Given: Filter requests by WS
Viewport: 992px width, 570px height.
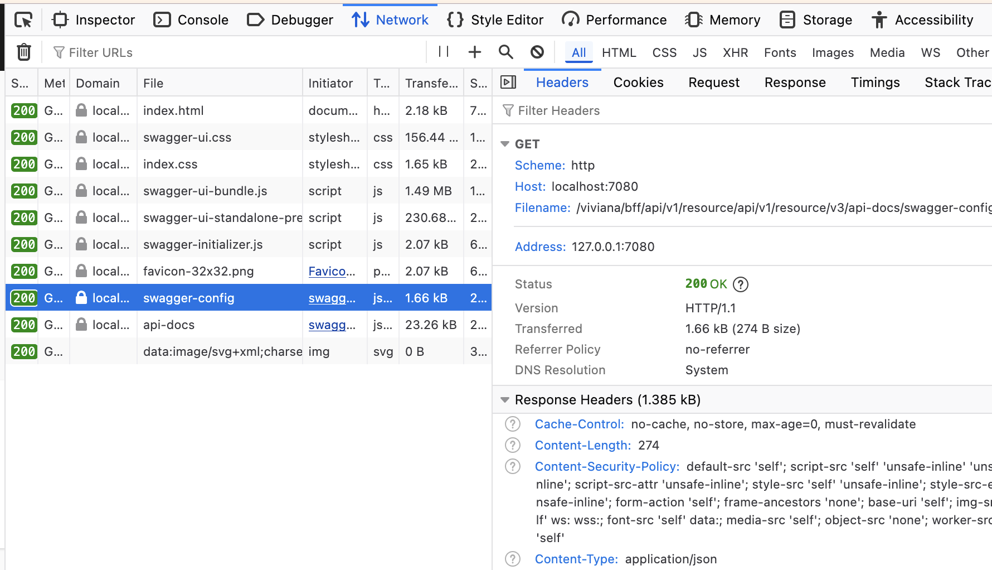Looking at the screenshot, I should [x=930, y=52].
